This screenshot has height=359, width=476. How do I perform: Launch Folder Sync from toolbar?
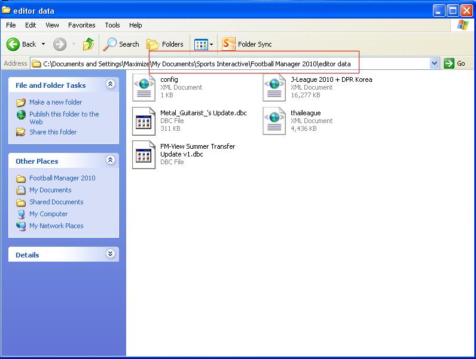pos(247,44)
